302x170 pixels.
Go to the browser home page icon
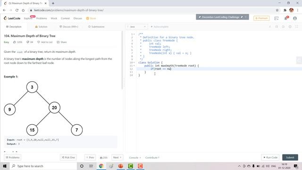[23, 10]
